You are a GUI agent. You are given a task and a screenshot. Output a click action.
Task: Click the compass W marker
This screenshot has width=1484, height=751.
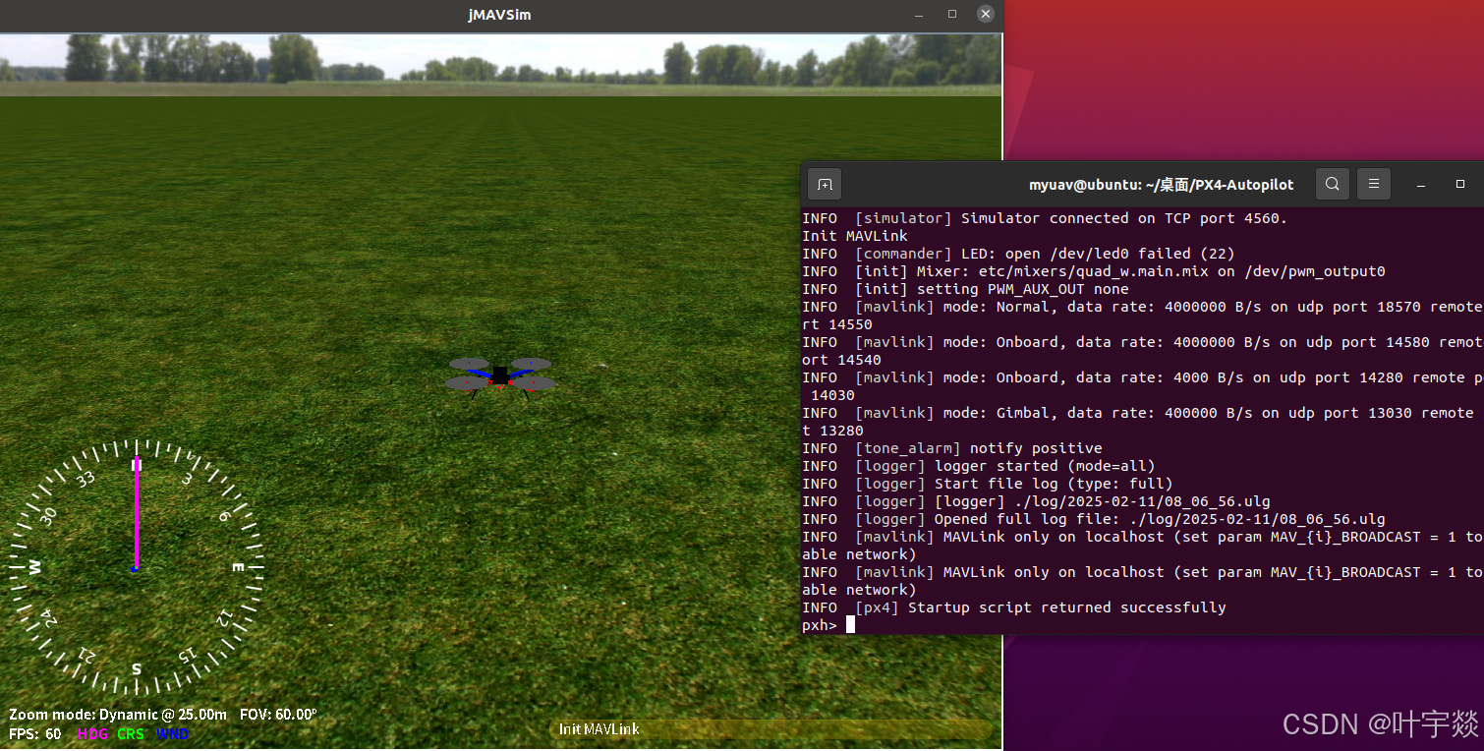click(35, 567)
